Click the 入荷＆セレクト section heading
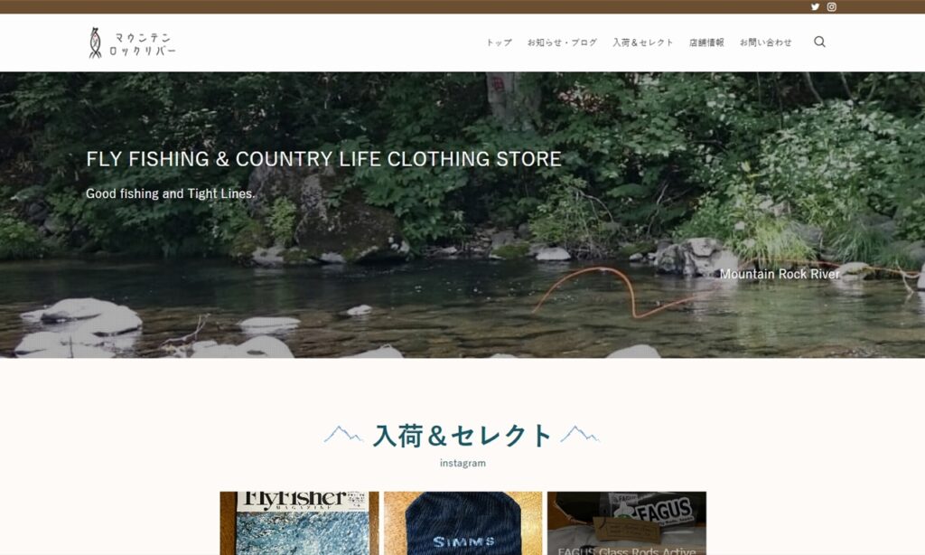925x555 pixels. click(462, 436)
